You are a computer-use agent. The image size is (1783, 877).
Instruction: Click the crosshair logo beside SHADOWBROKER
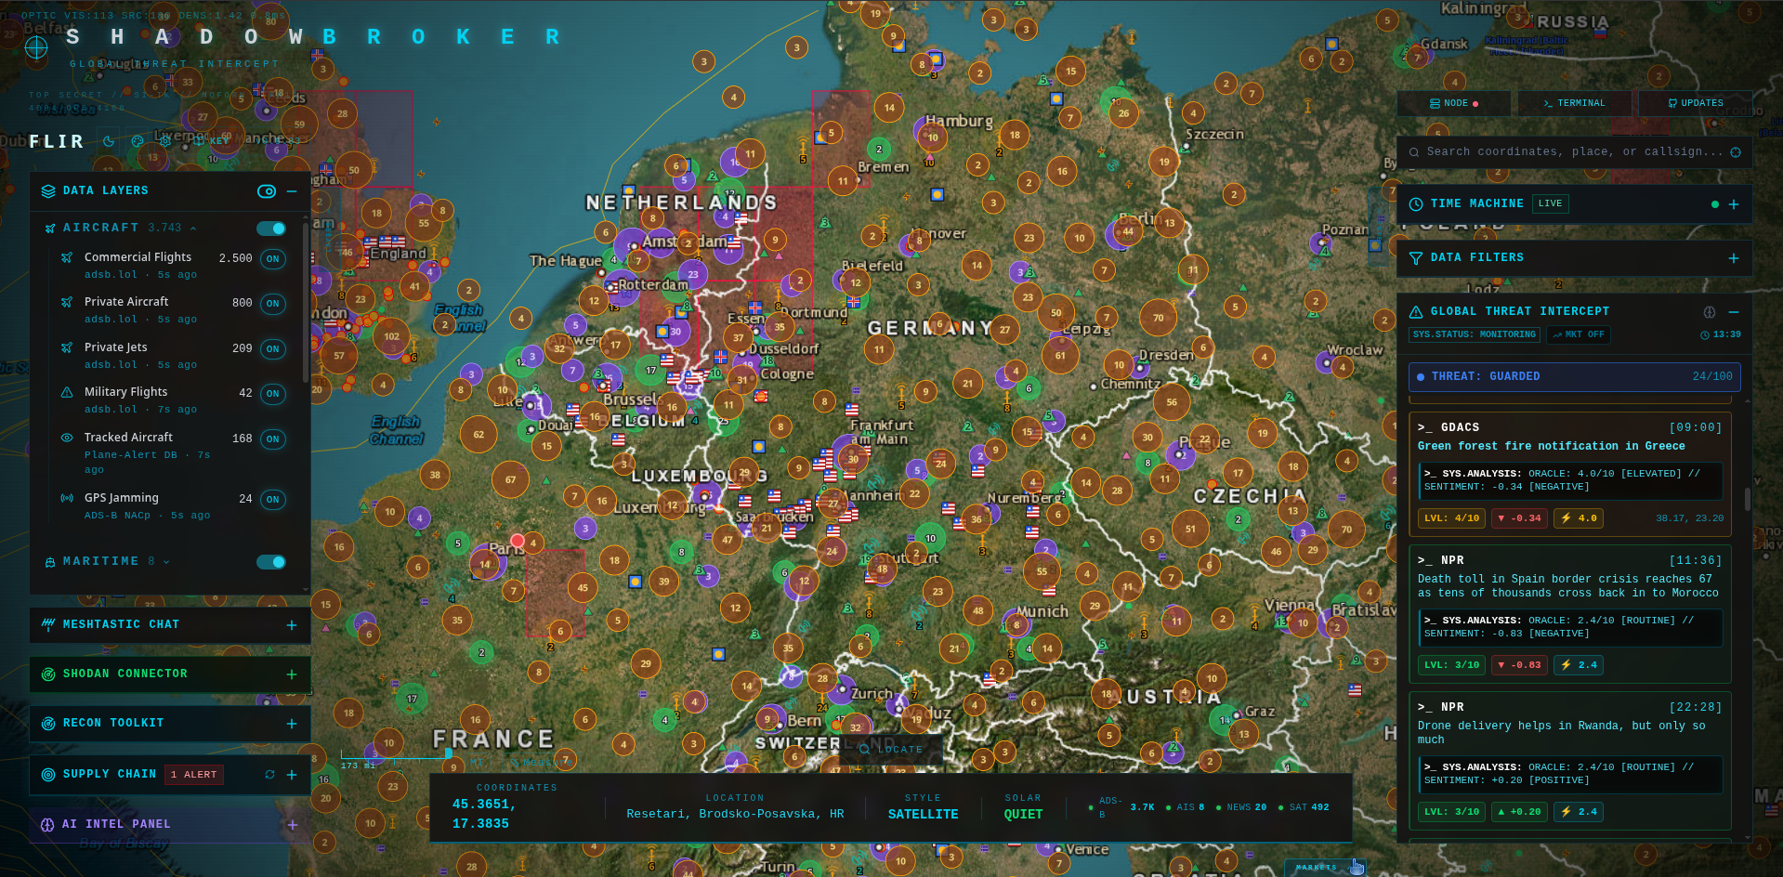click(x=36, y=47)
